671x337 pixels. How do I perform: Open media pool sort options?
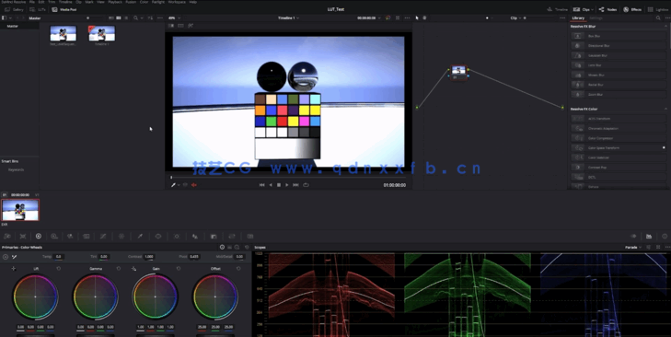coord(150,18)
